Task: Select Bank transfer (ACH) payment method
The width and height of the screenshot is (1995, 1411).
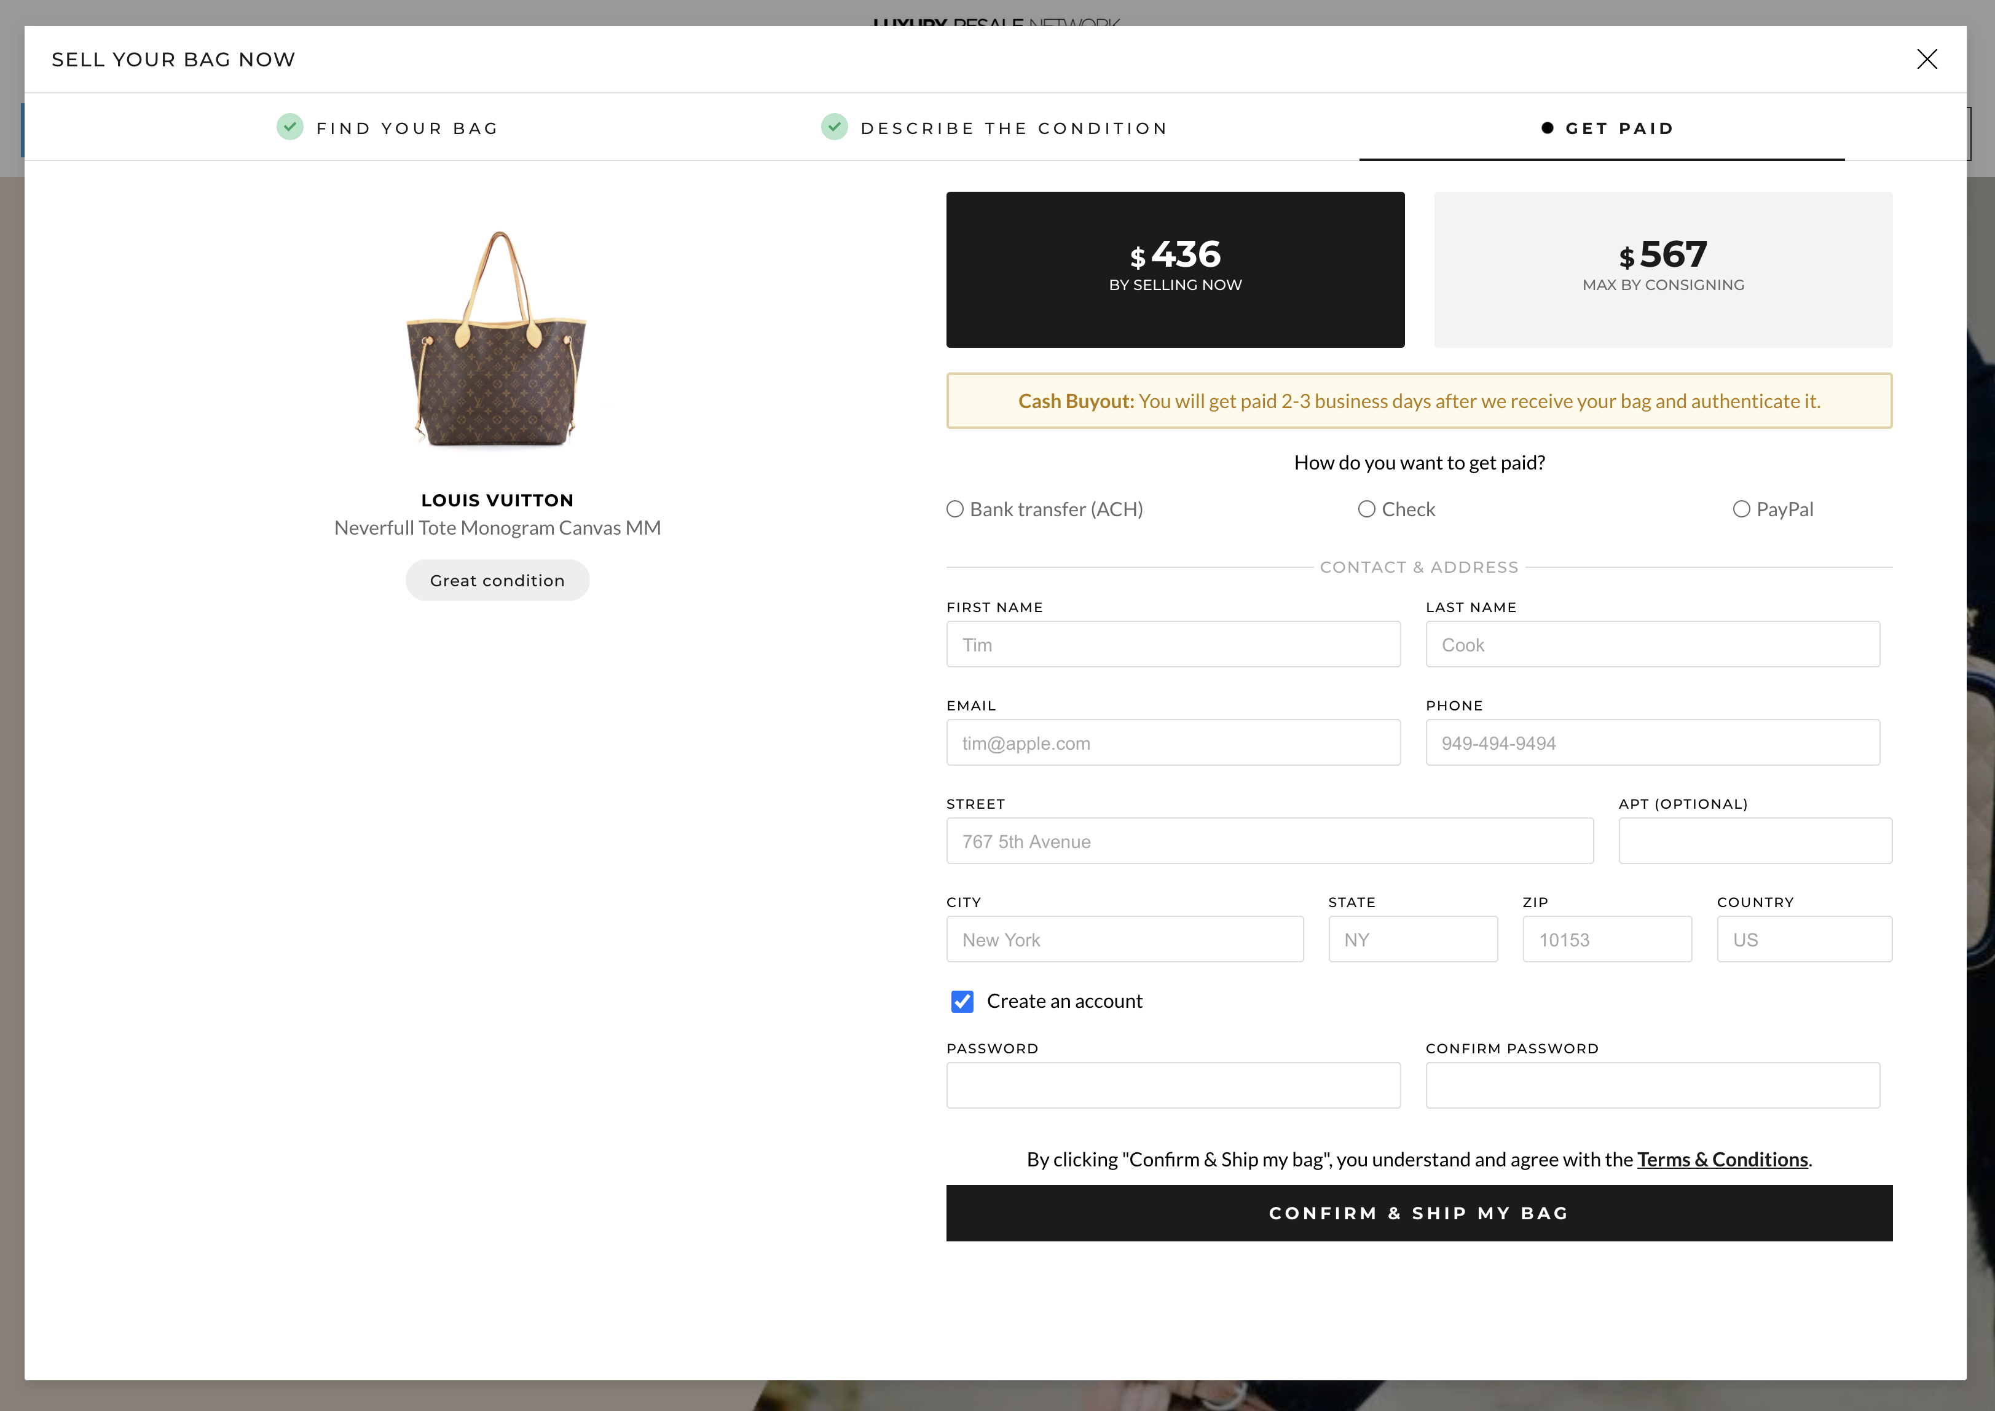Action: (x=955, y=509)
